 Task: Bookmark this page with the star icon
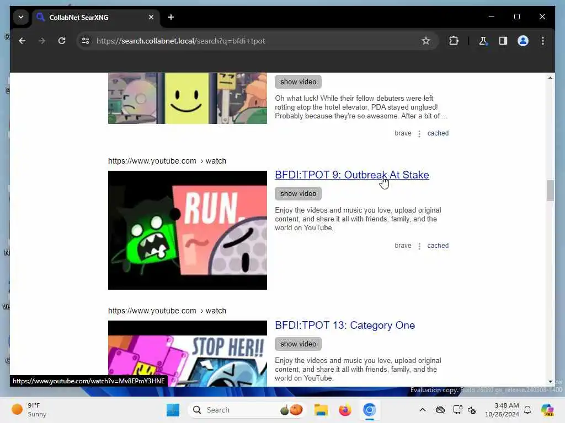[x=425, y=41]
